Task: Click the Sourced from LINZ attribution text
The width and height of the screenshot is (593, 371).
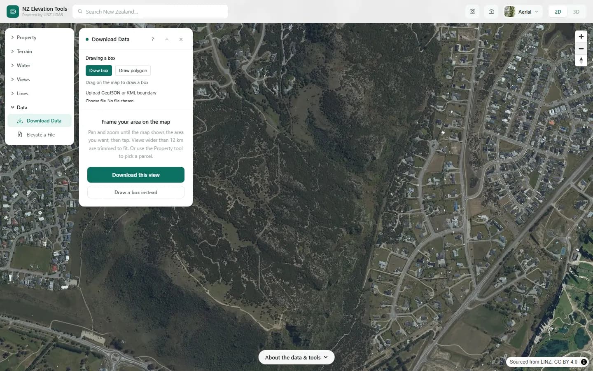Action: pos(543,362)
